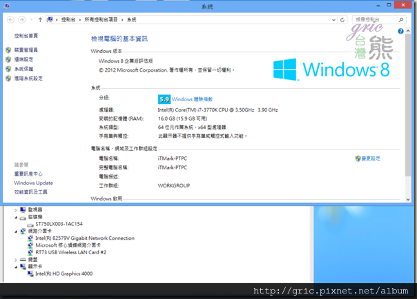Expand 監視器 node in Device Manager

(16, 210)
